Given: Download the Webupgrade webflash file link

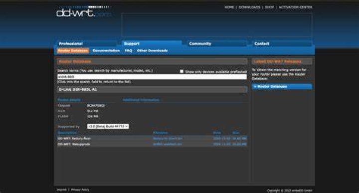Looking at the screenshot, I should (x=168, y=144).
